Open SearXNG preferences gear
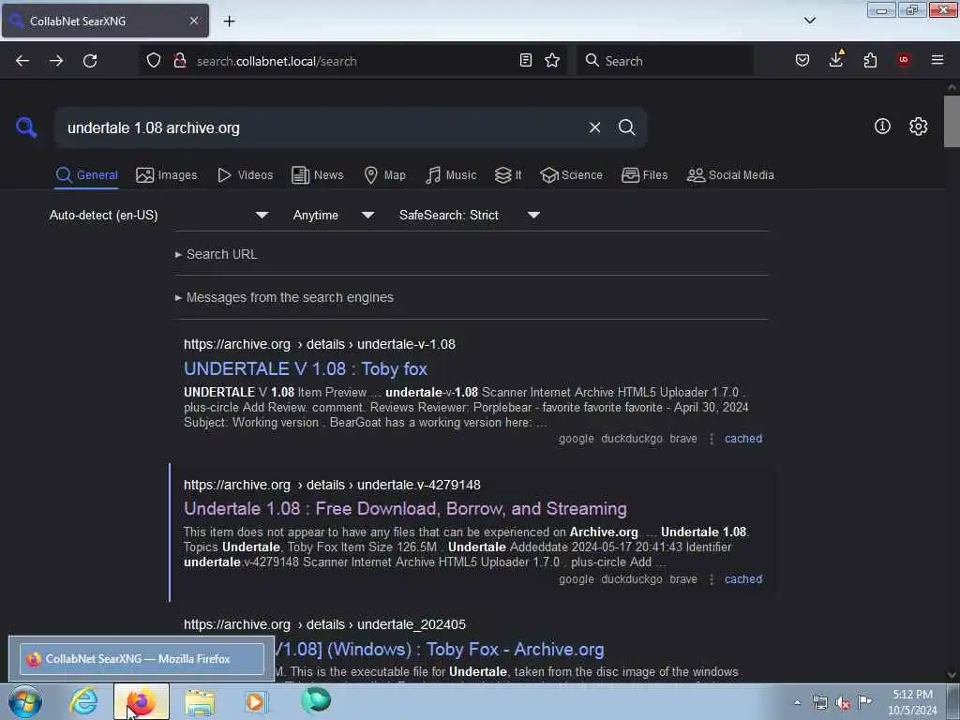Viewport: 960px width, 720px height. point(918,127)
